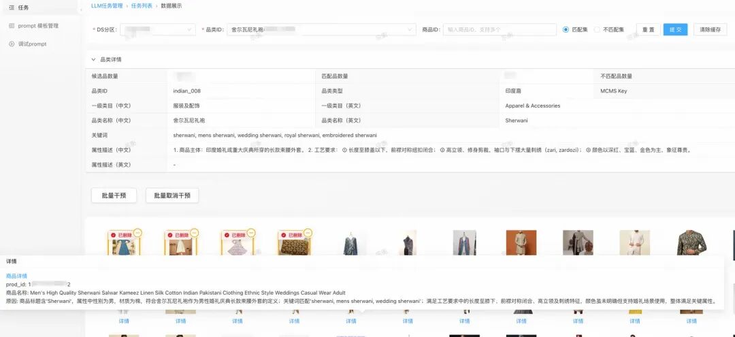The width and height of the screenshot is (735, 337).
Task: Click the 原因 explanation text in the popover
Action: click(361, 301)
